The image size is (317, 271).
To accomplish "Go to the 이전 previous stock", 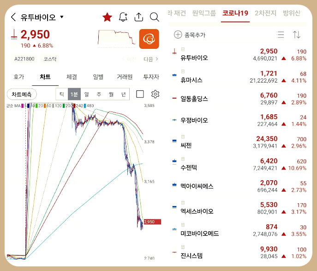I will [x=129, y=59].
